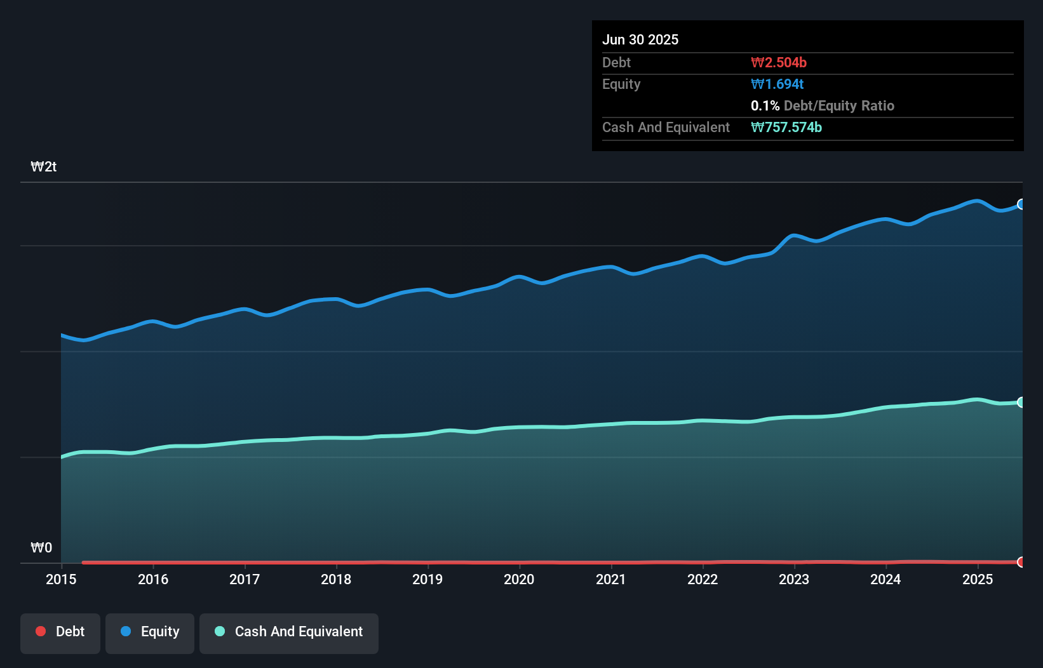Click the red Debt legend dot

40,631
